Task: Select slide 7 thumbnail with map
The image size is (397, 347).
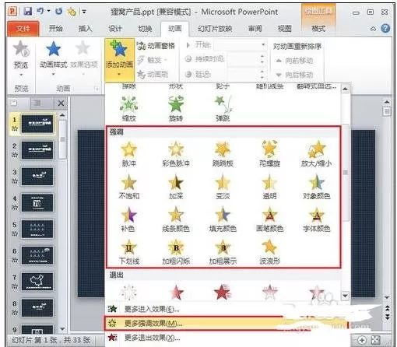Action: click(x=37, y=282)
